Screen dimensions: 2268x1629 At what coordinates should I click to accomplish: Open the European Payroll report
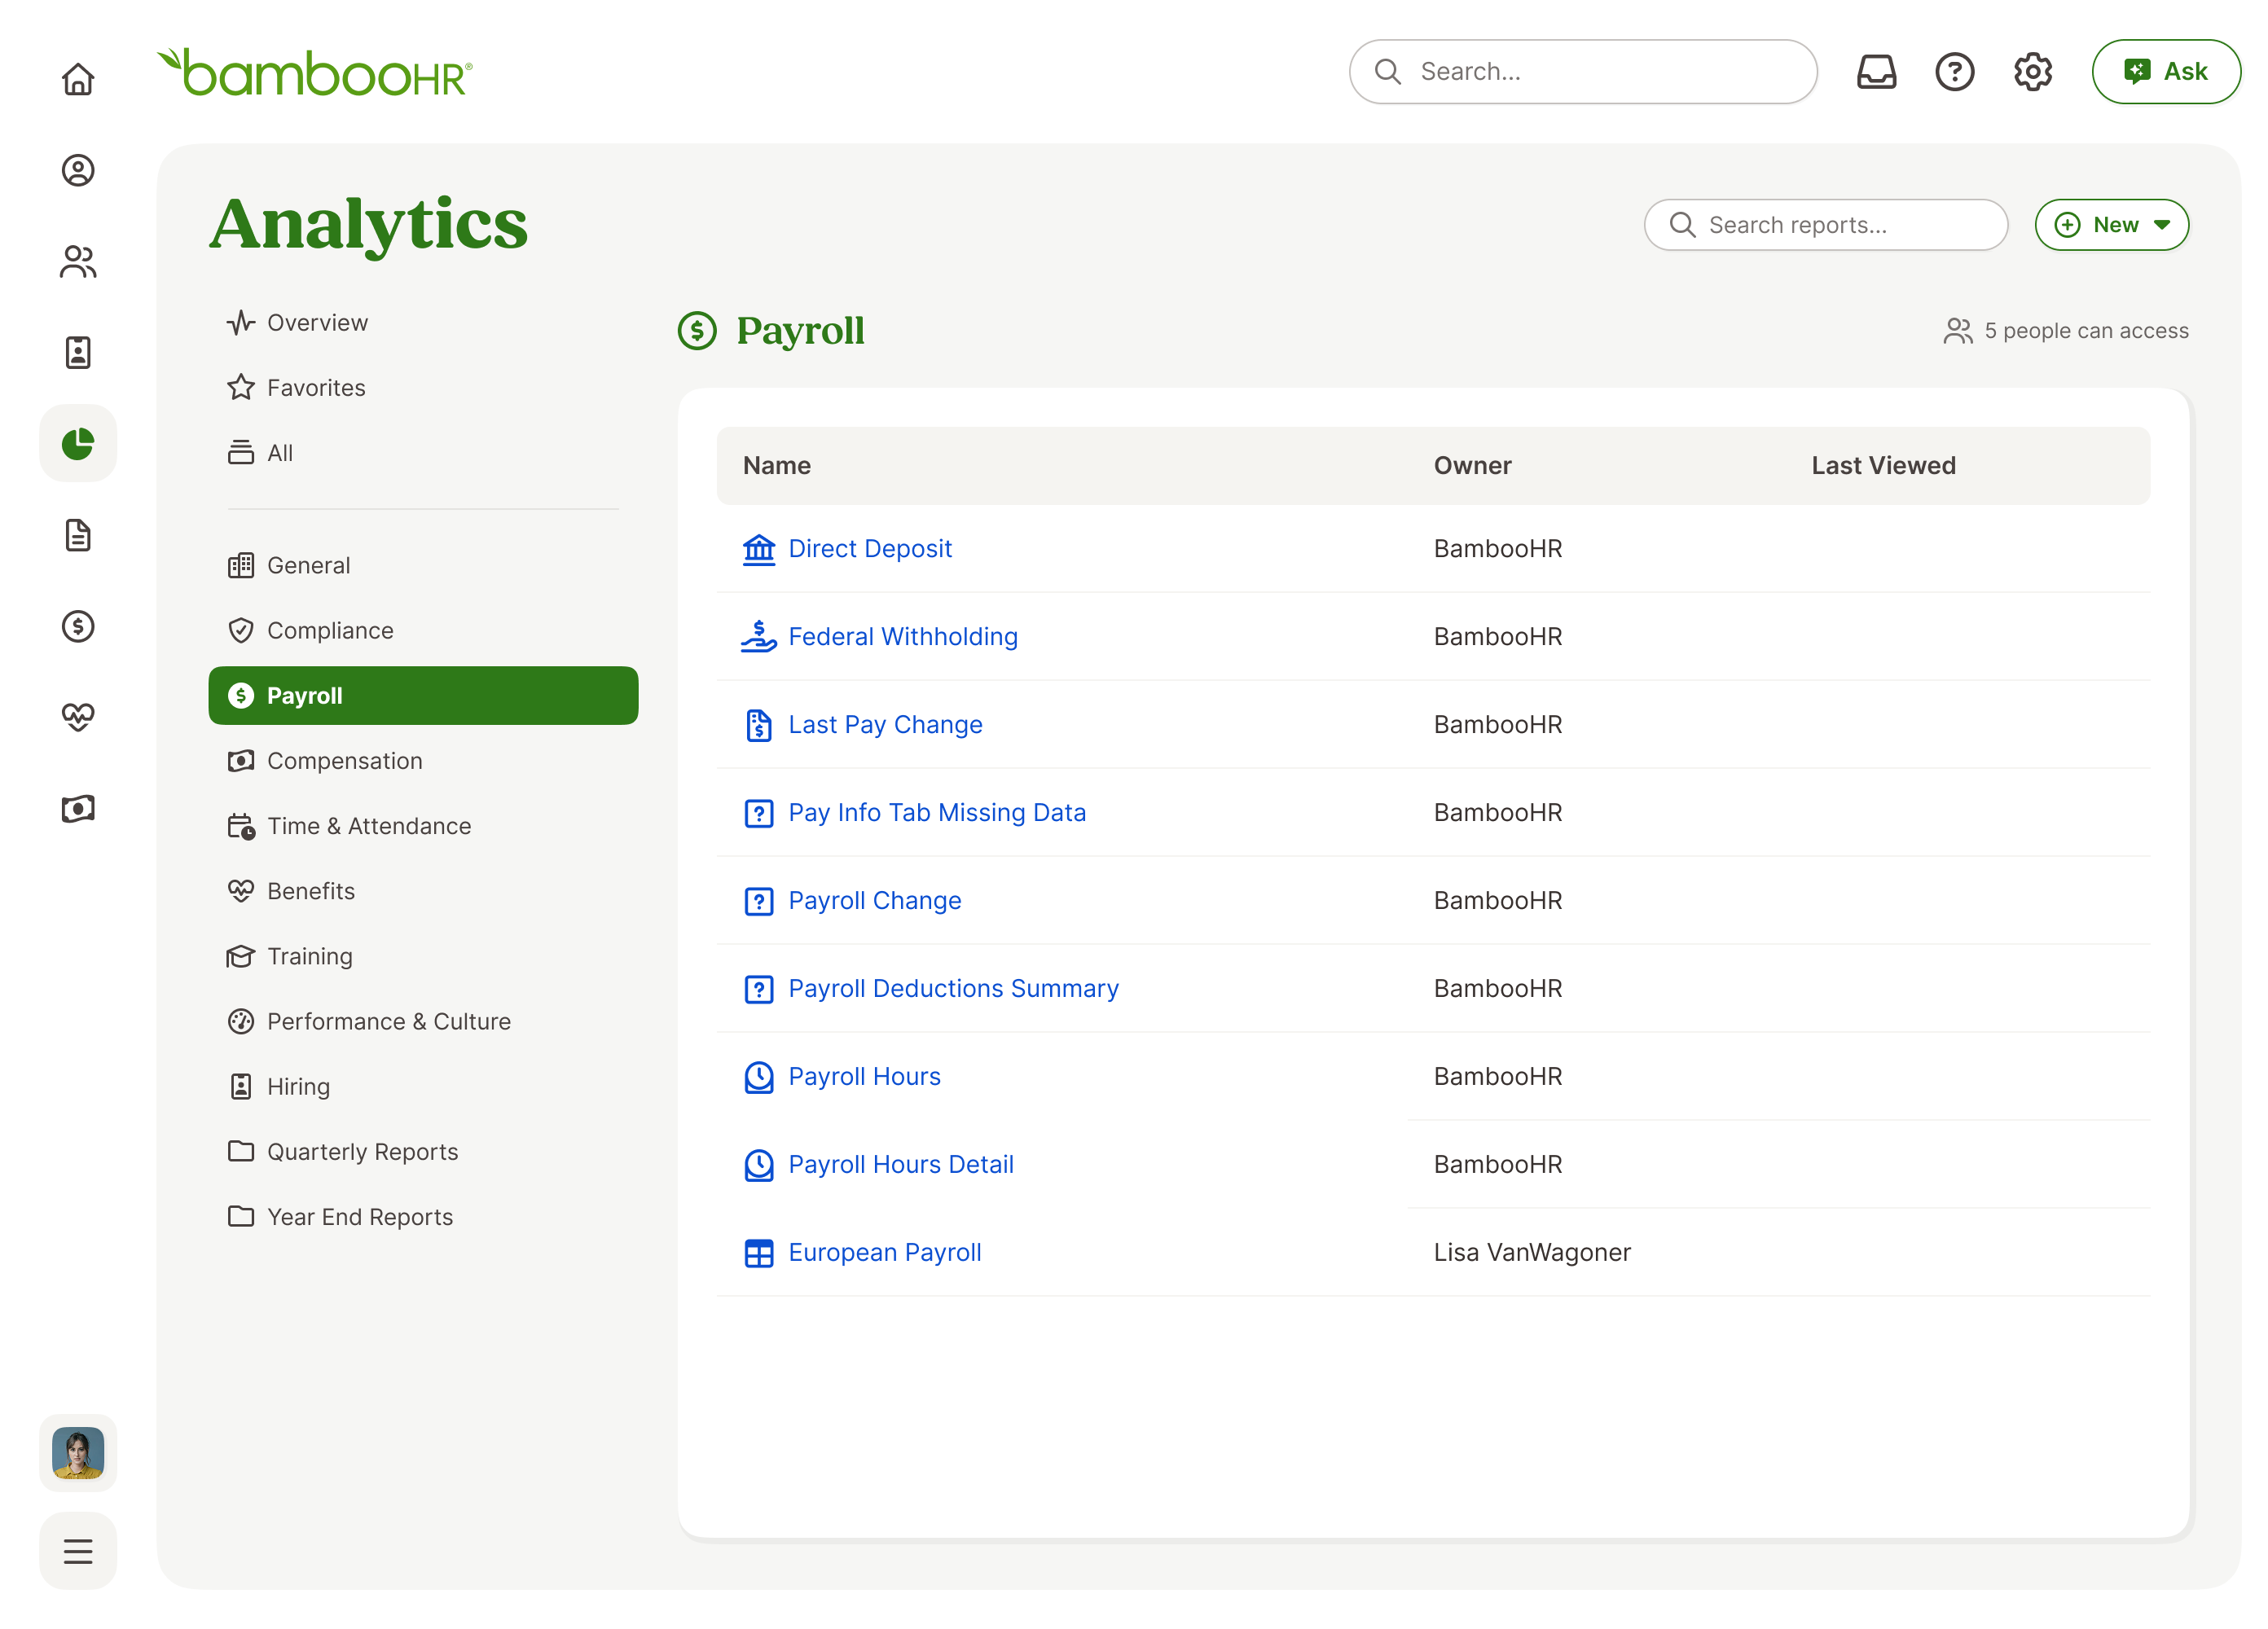[884, 1253]
